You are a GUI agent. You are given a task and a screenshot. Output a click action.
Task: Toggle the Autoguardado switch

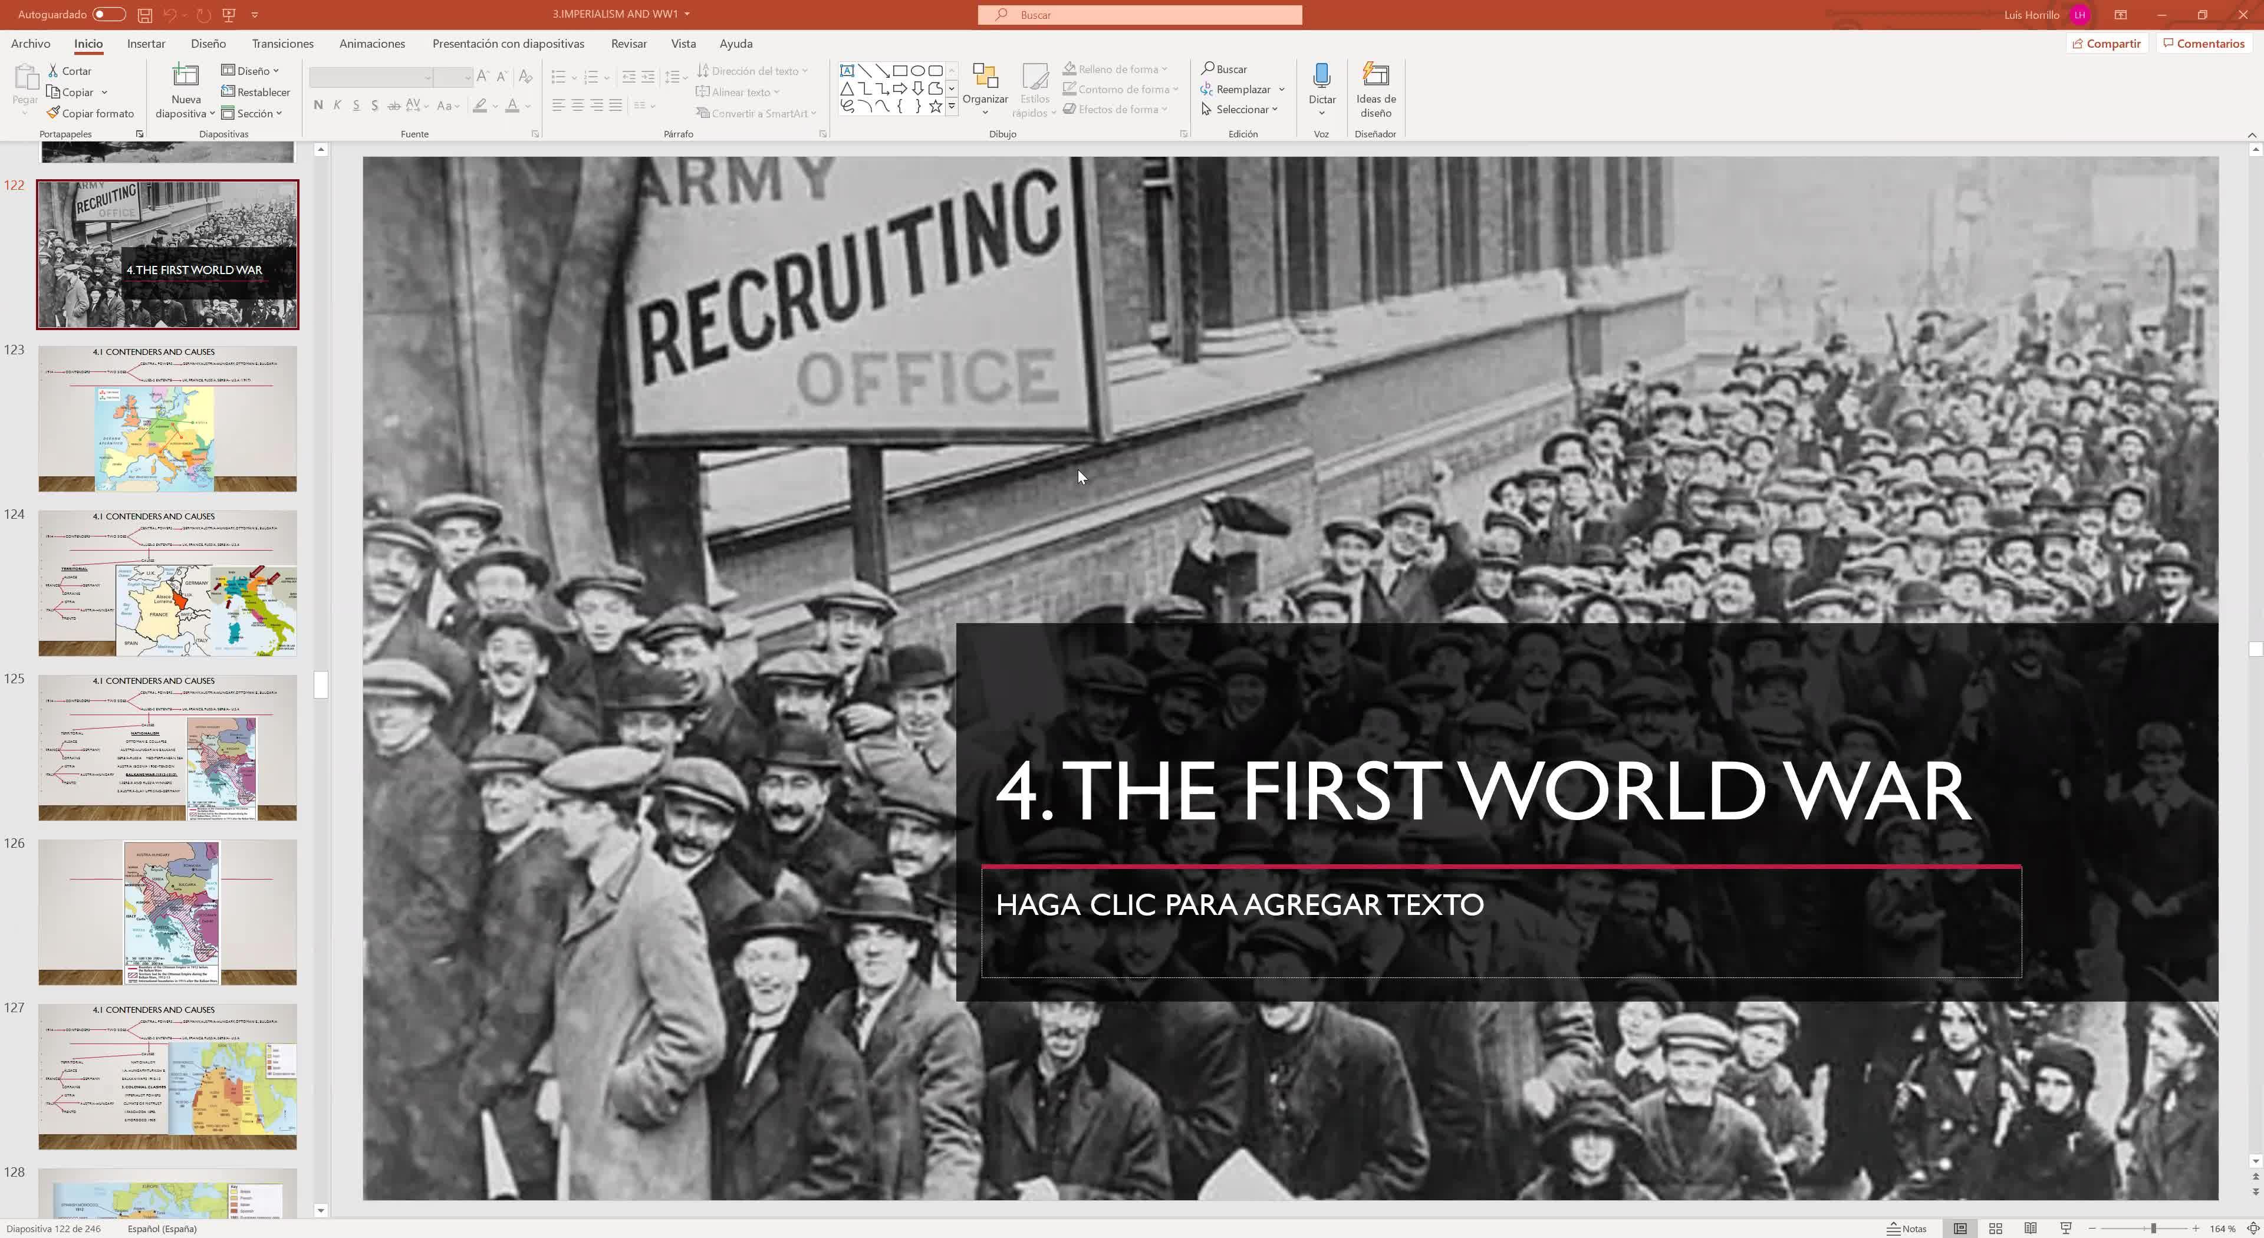(x=108, y=15)
